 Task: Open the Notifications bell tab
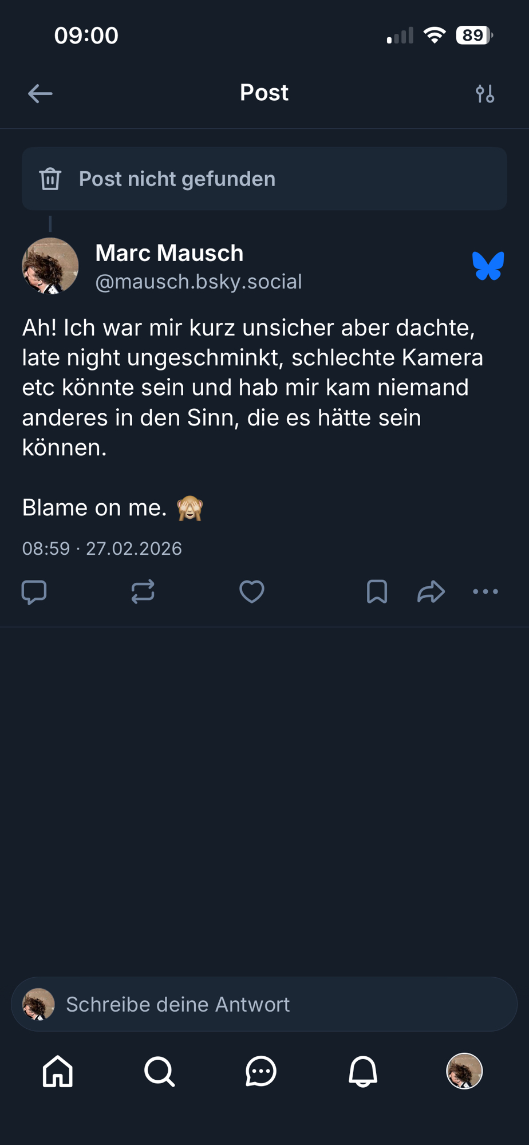pyautogui.click(x=363, y=1071)
